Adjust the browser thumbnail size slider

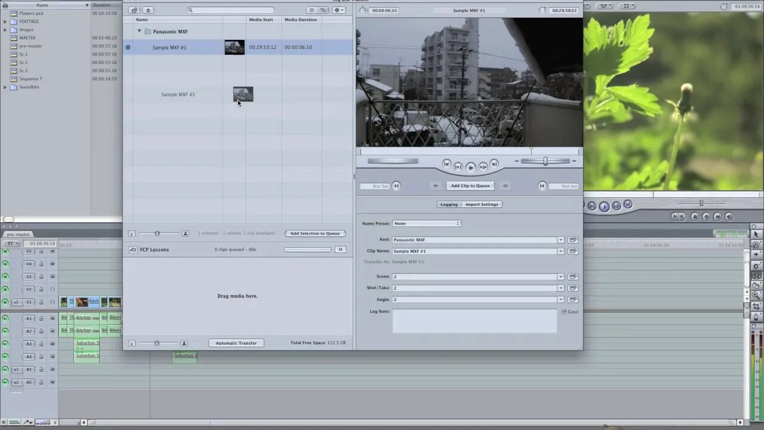pos(158,234)
